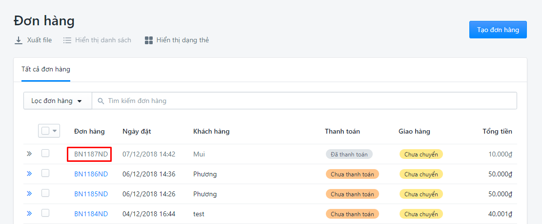Open the Lọc đơn hàng filter dropdown
The image size is (542, 224).
[x=58, y=101]
